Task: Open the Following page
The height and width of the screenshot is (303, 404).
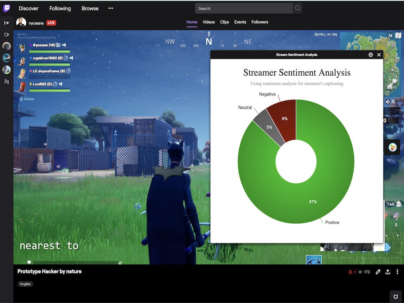Action: (x=60, y=9)
